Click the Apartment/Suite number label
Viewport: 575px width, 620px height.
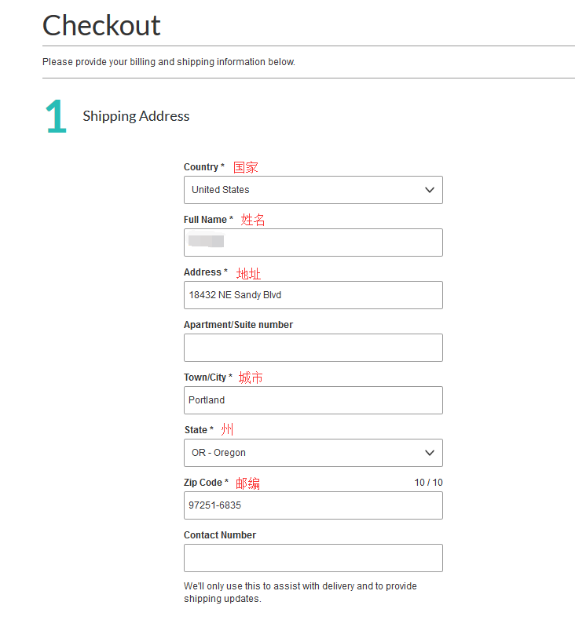click(238, 325)
